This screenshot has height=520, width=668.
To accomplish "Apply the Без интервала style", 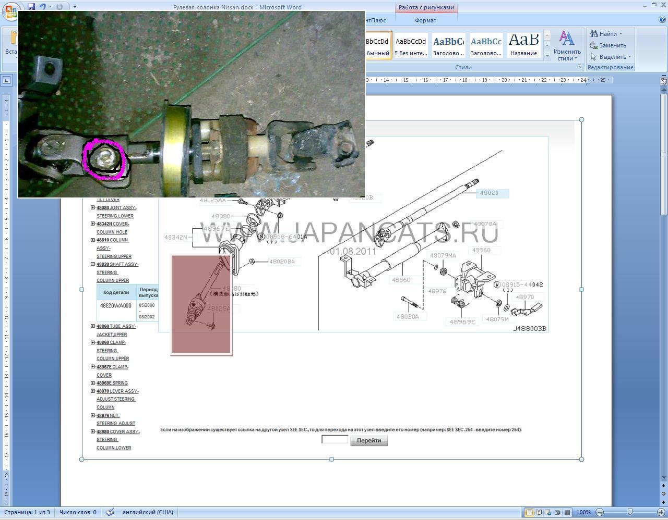I will [x=411, y=45].
